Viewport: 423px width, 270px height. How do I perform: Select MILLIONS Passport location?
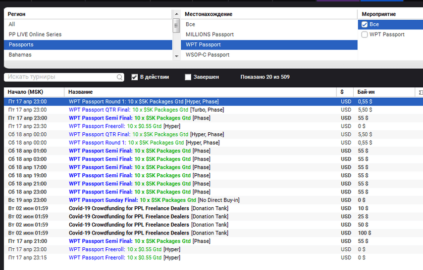click(x=269, y=35)
